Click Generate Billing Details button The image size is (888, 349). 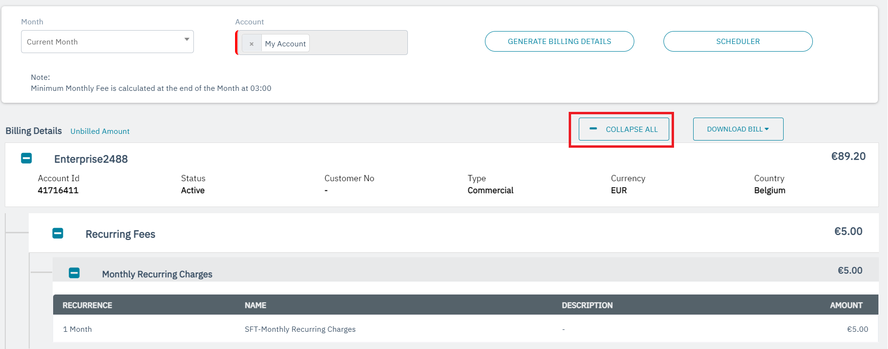tap(559, 42)
